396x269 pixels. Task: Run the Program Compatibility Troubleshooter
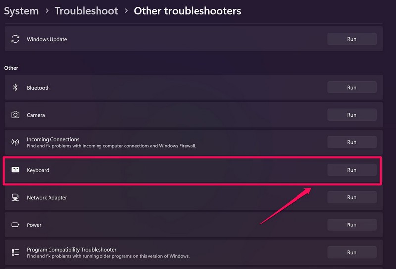tap(351, 252)
